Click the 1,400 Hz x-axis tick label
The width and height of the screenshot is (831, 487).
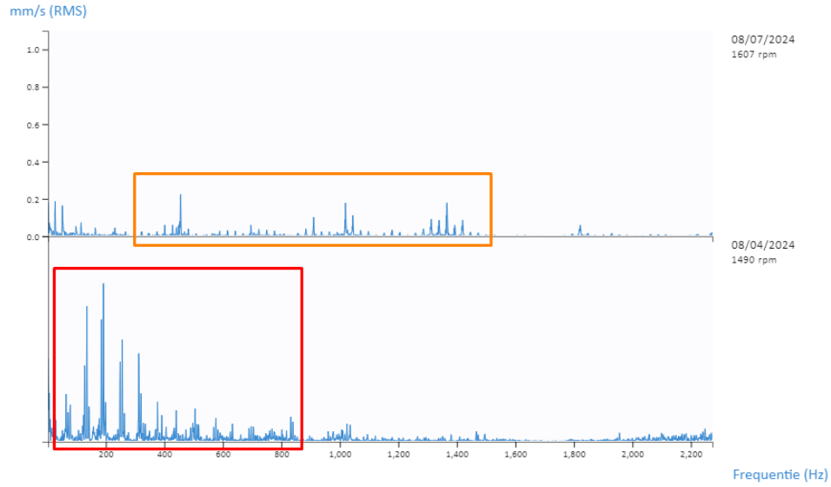pyautogui.click(x=457, y=454)
